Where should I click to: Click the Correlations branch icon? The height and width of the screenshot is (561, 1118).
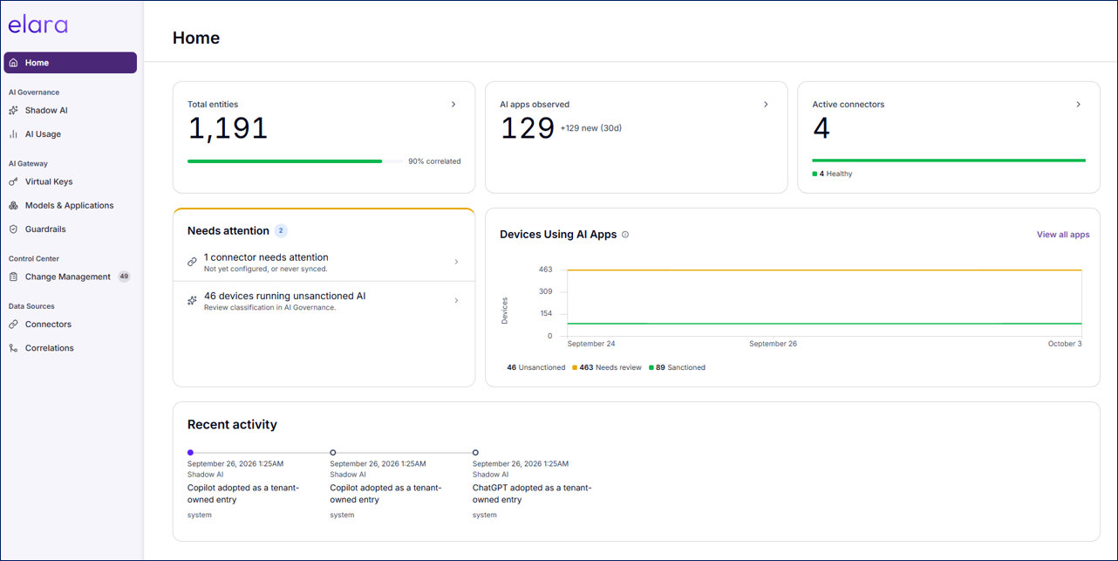point(13,348)
